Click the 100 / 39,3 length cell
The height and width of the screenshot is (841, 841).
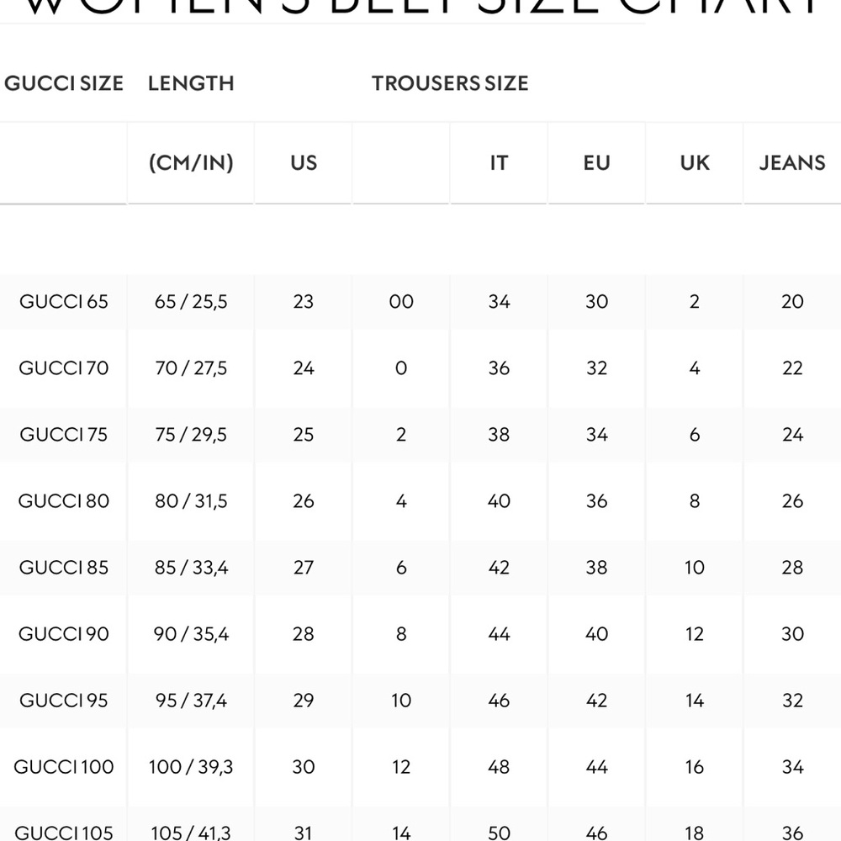191,767
